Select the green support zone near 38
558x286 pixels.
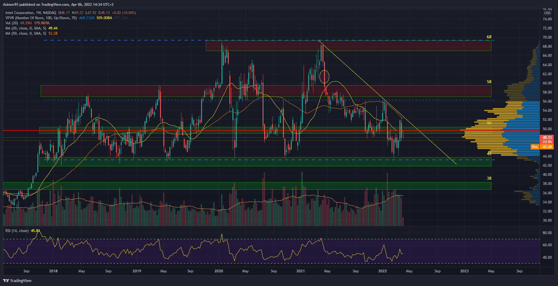point(243,186)
